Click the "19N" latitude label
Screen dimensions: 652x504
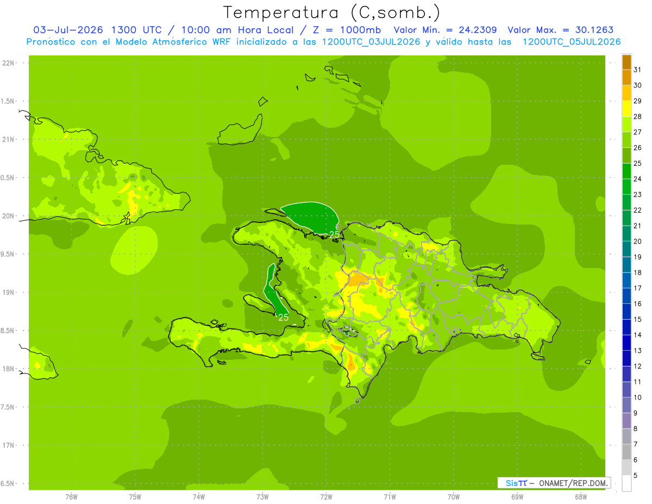click(x=8, y=292)
